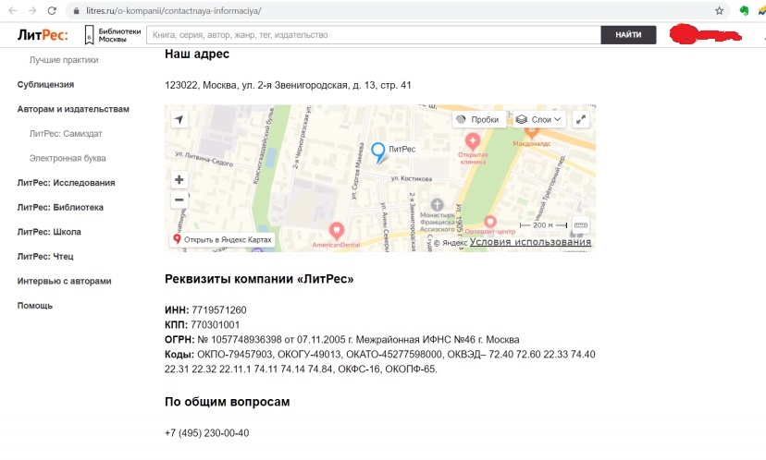Go back in browser history
This screenshot has width=766, height=460.
tap(13, 10)
